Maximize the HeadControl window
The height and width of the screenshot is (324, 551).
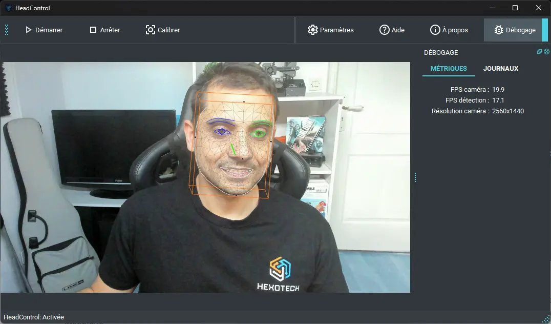515,8
